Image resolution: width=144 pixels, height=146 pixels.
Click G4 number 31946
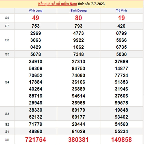122,89
